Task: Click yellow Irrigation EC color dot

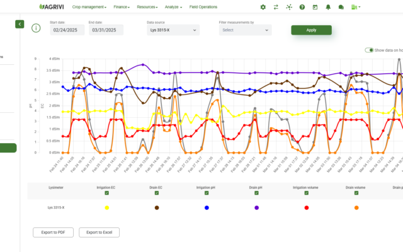Action: coord(106,208)
